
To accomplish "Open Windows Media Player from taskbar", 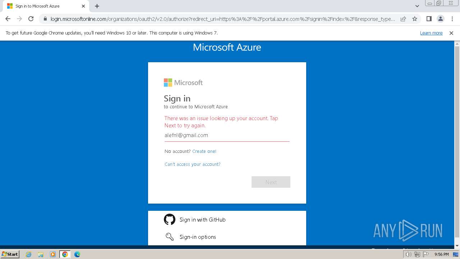I will pyautogui.click(x=53, y=254).
